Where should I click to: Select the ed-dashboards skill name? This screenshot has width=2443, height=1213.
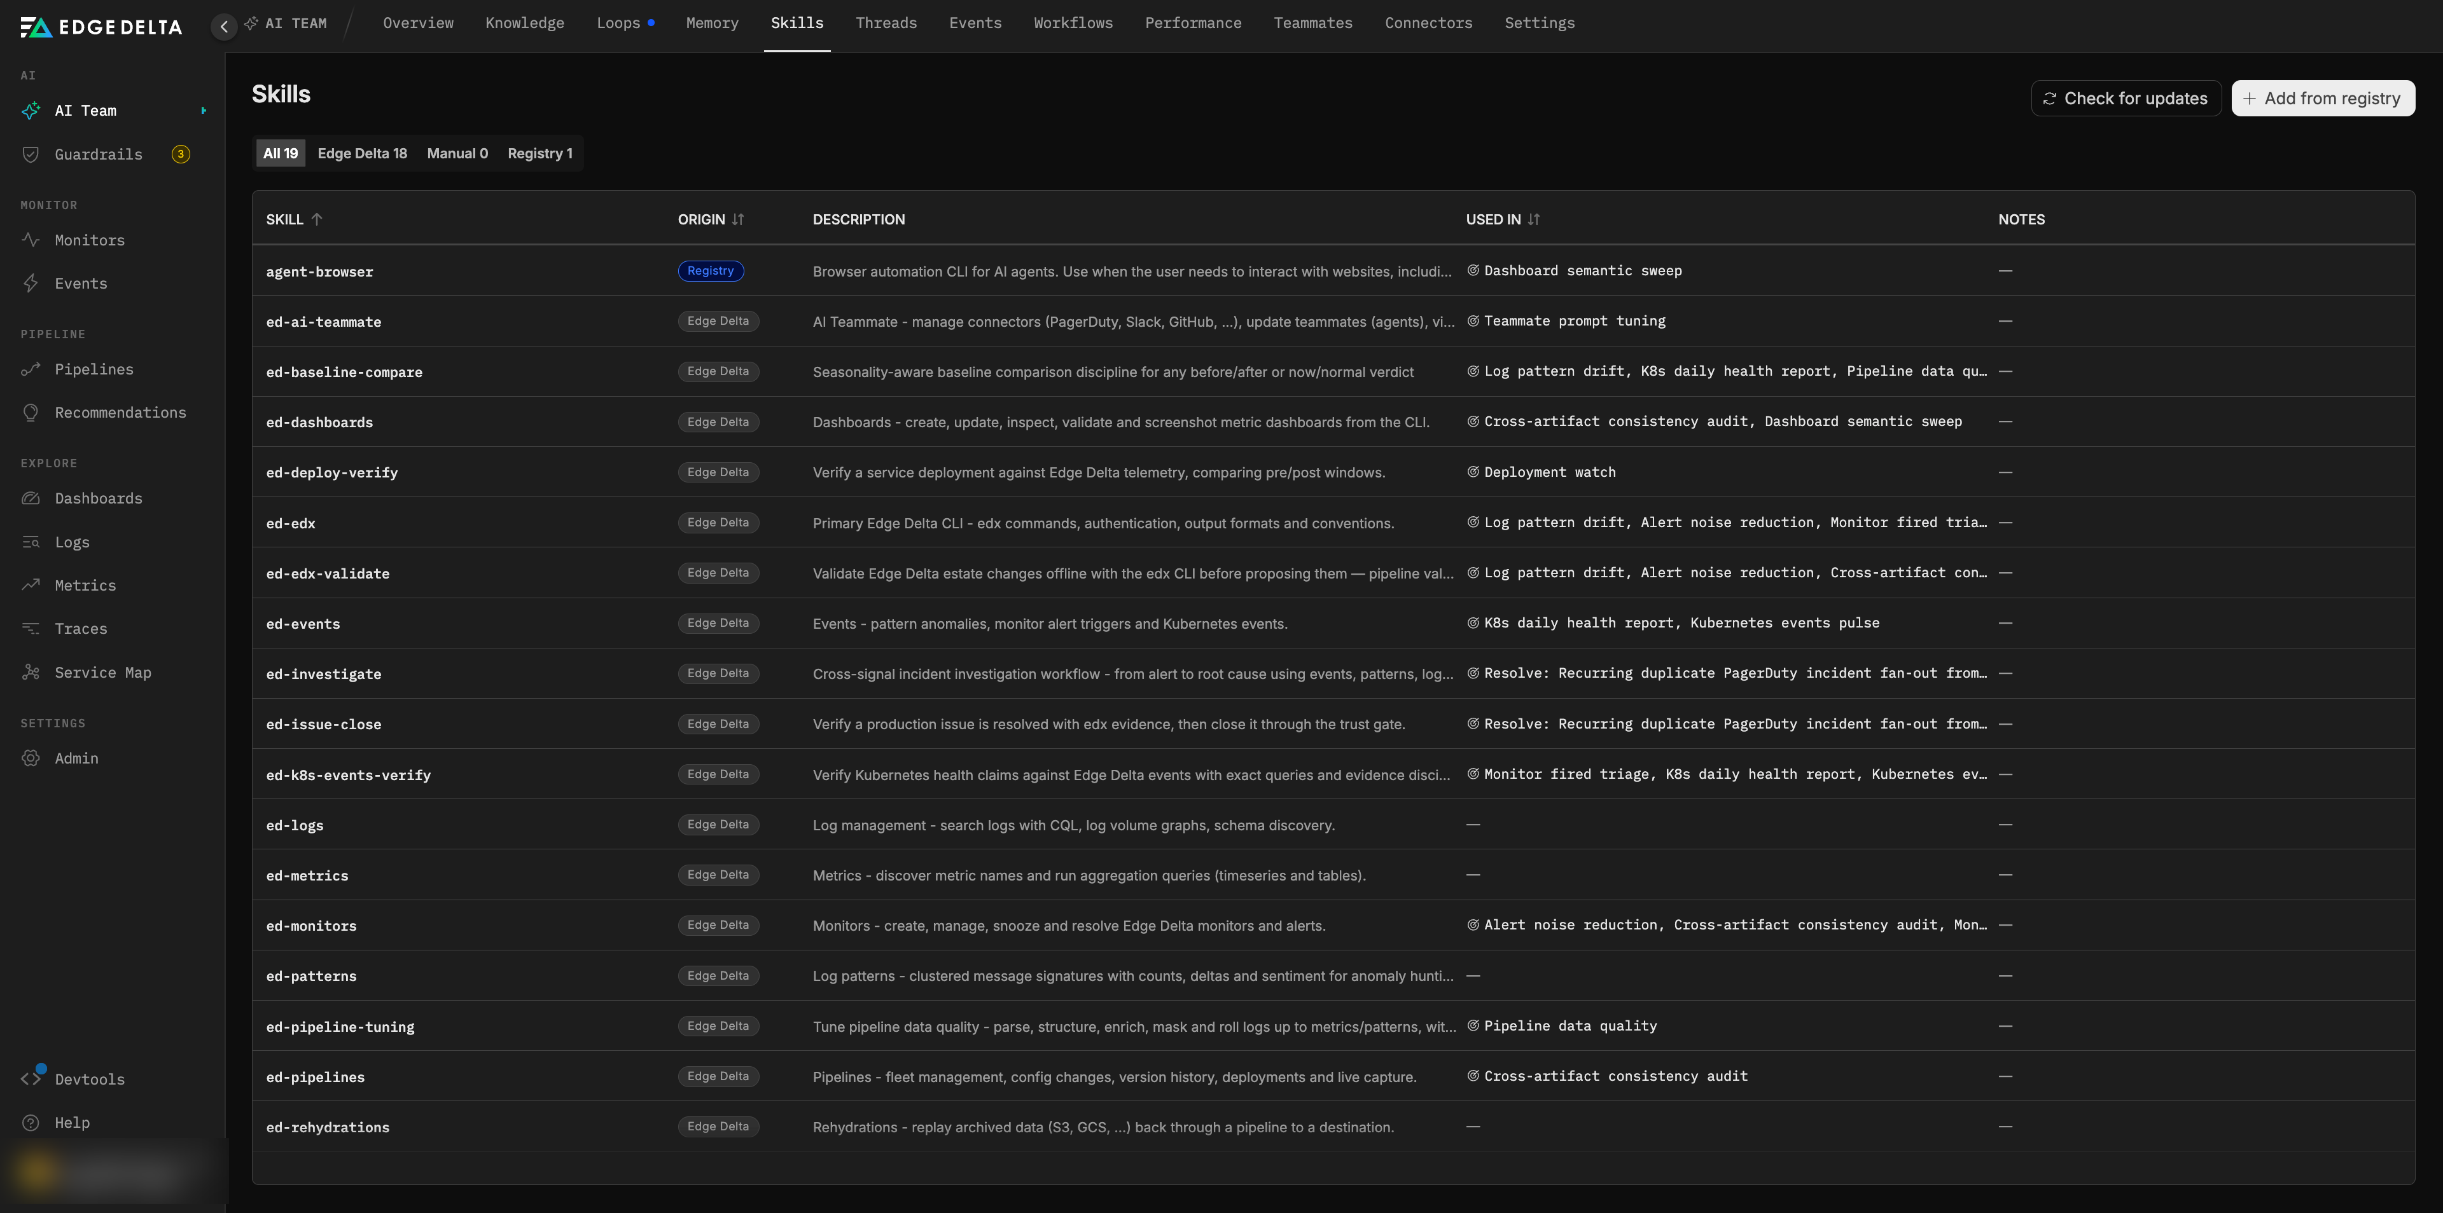[x=319, y=423]
